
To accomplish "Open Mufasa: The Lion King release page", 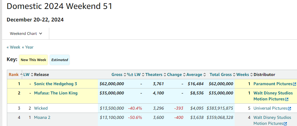I will [x=56, y=93].
